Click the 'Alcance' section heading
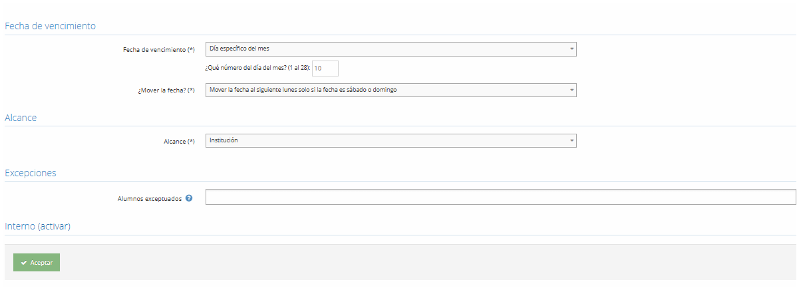Image resolution: width=799 pixels, height=290 pixels. [x=21, y=118]
